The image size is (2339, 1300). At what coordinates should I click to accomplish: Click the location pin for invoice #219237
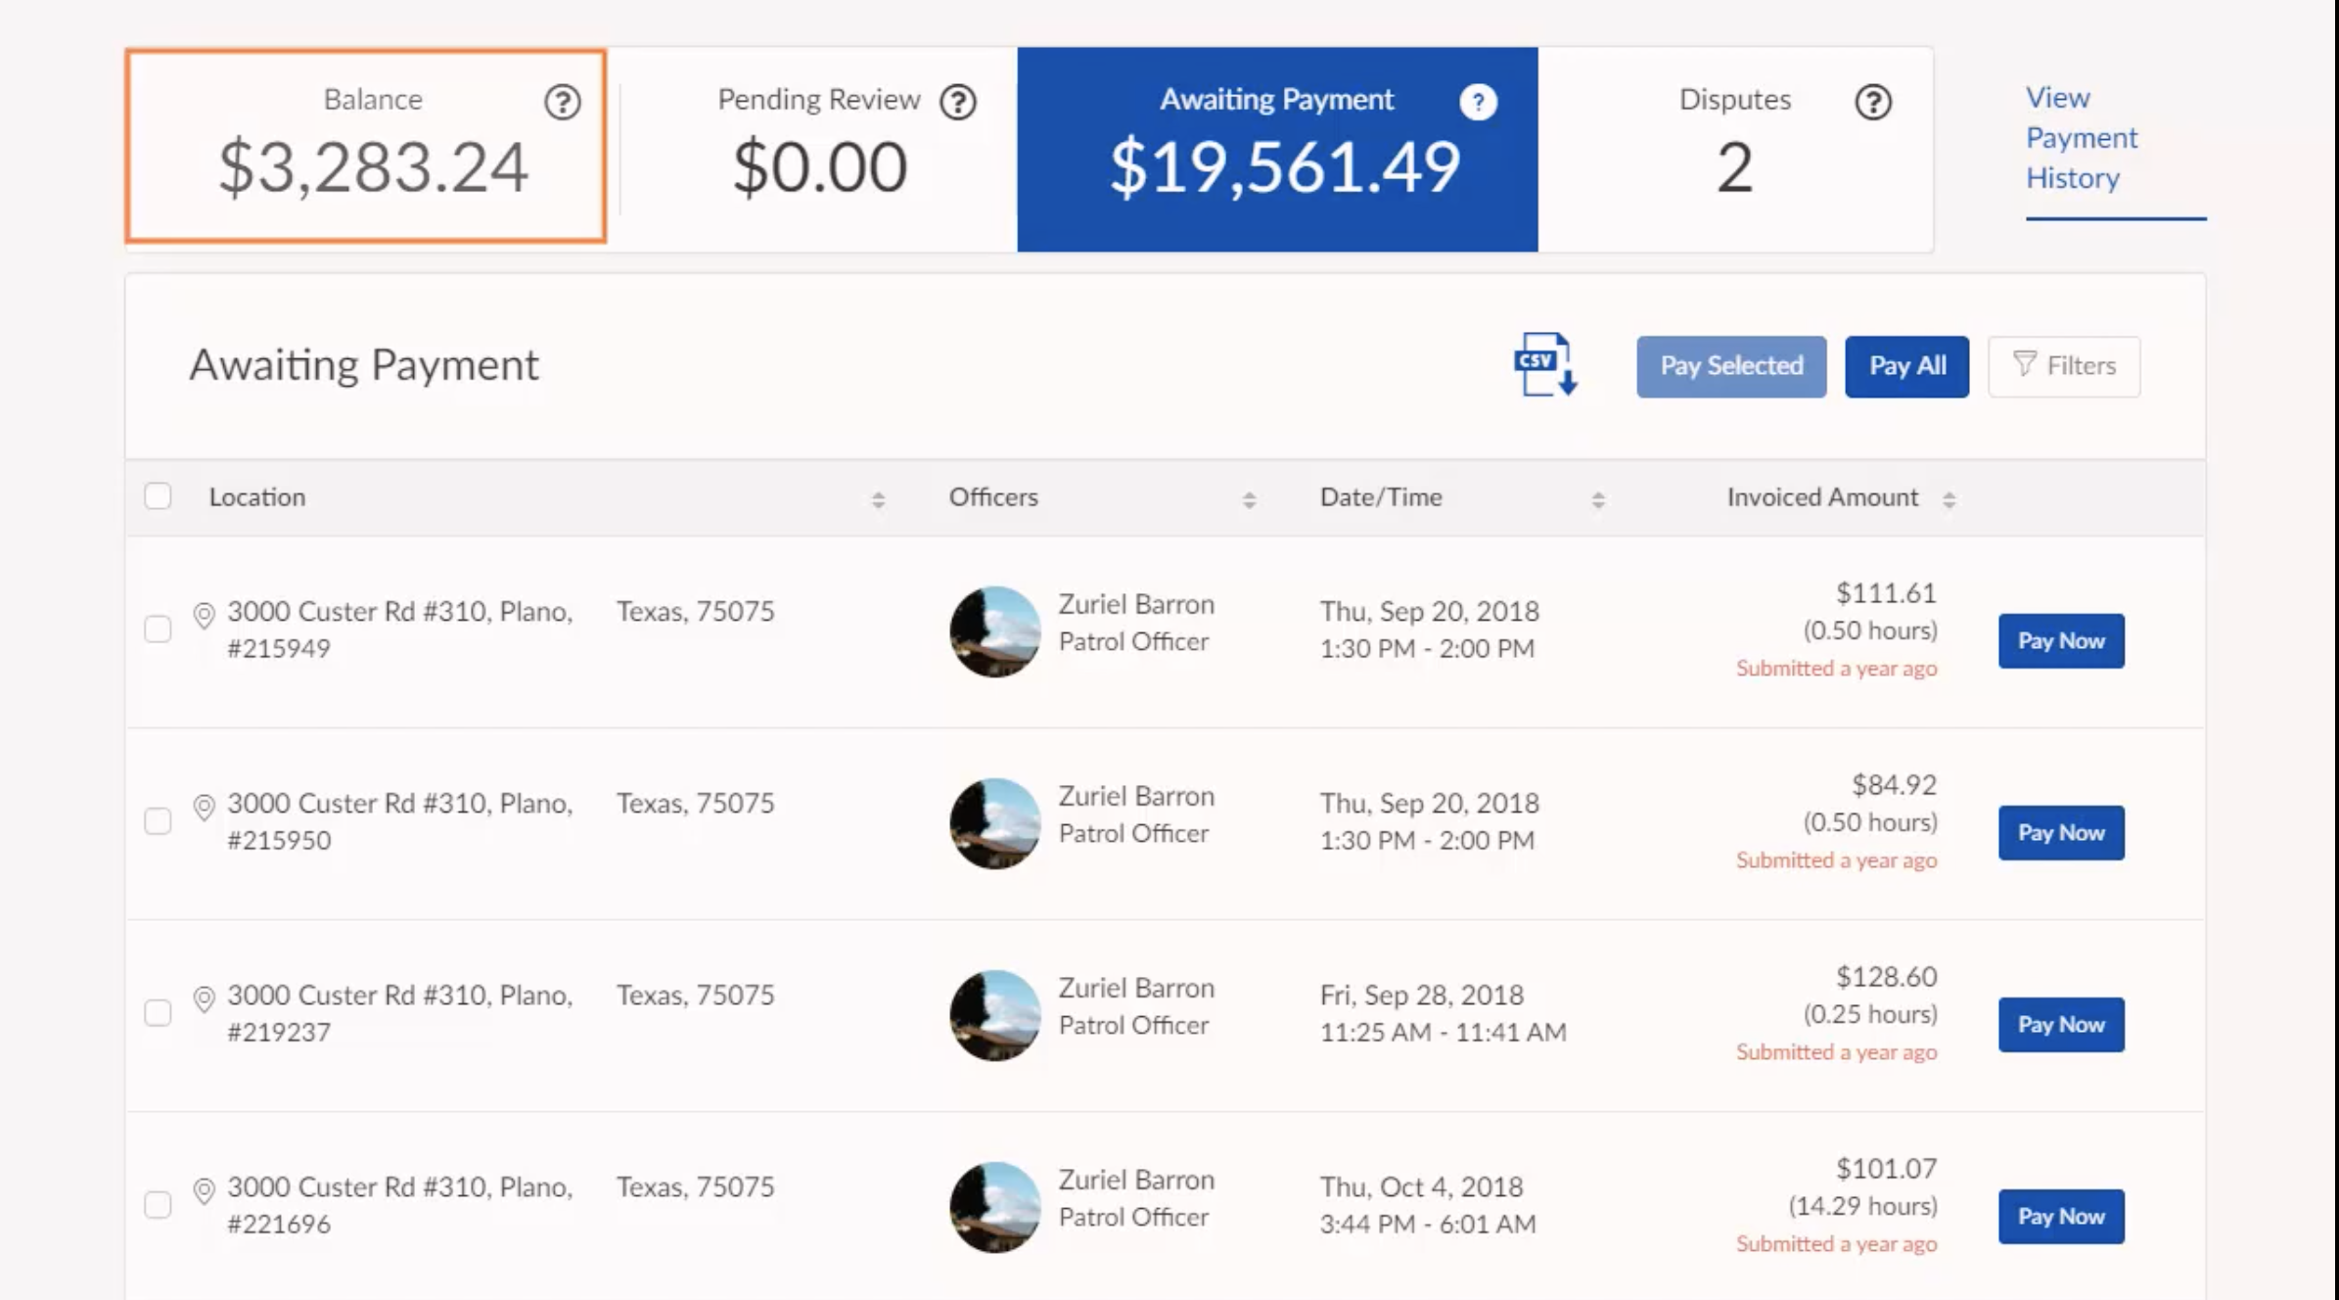[x=204, y=999]
